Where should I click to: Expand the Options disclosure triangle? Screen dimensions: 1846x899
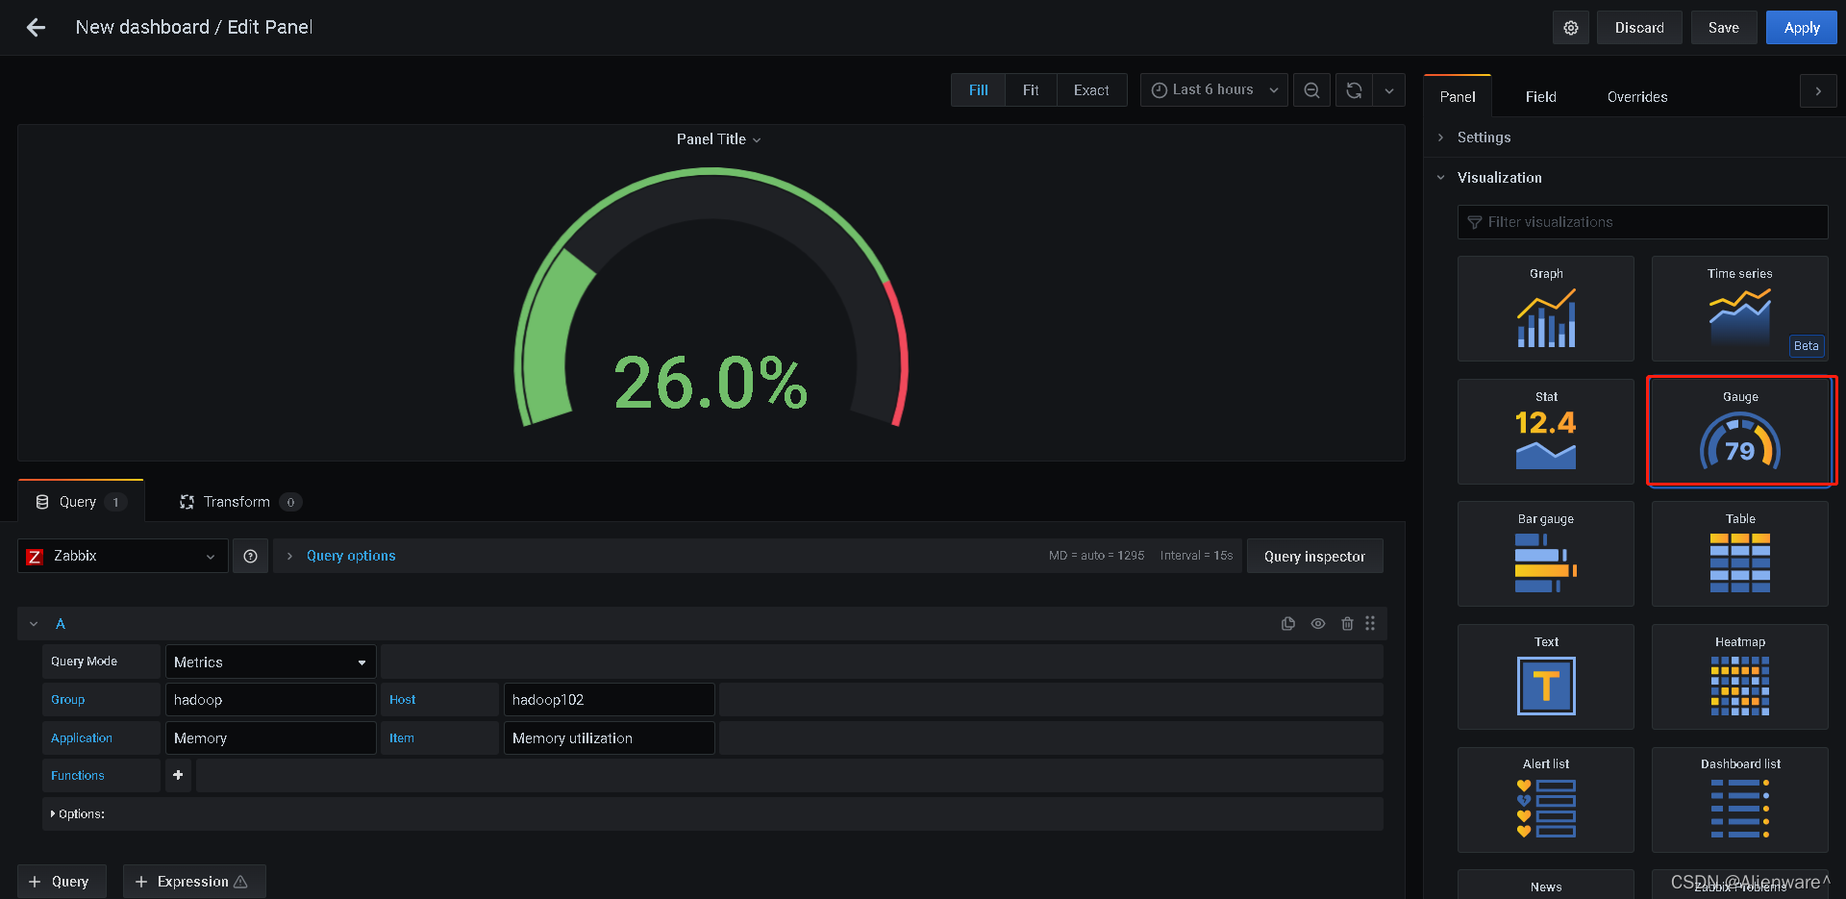coord(53,813)
